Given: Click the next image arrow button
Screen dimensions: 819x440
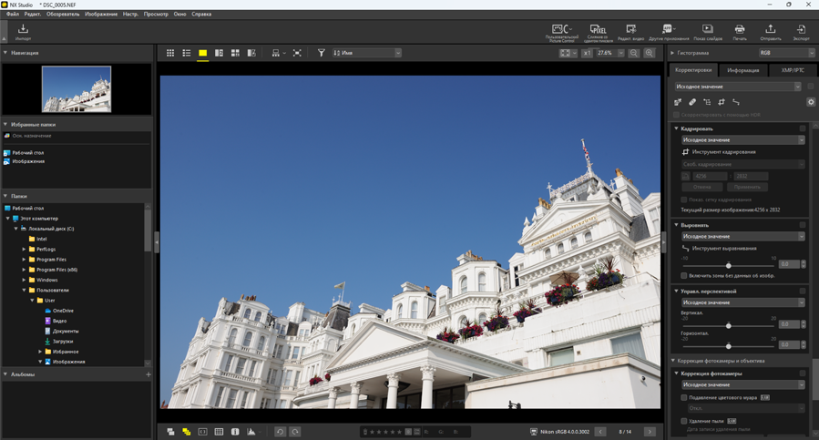Looking at the screenshot, I should (x=650, y=432).
